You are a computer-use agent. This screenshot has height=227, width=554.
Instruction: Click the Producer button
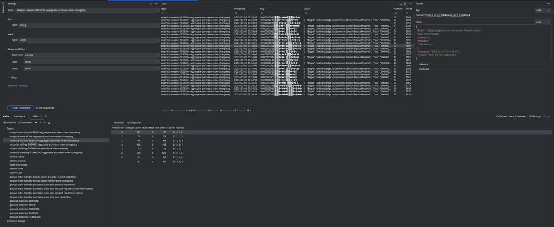click(x=9, y=122)
